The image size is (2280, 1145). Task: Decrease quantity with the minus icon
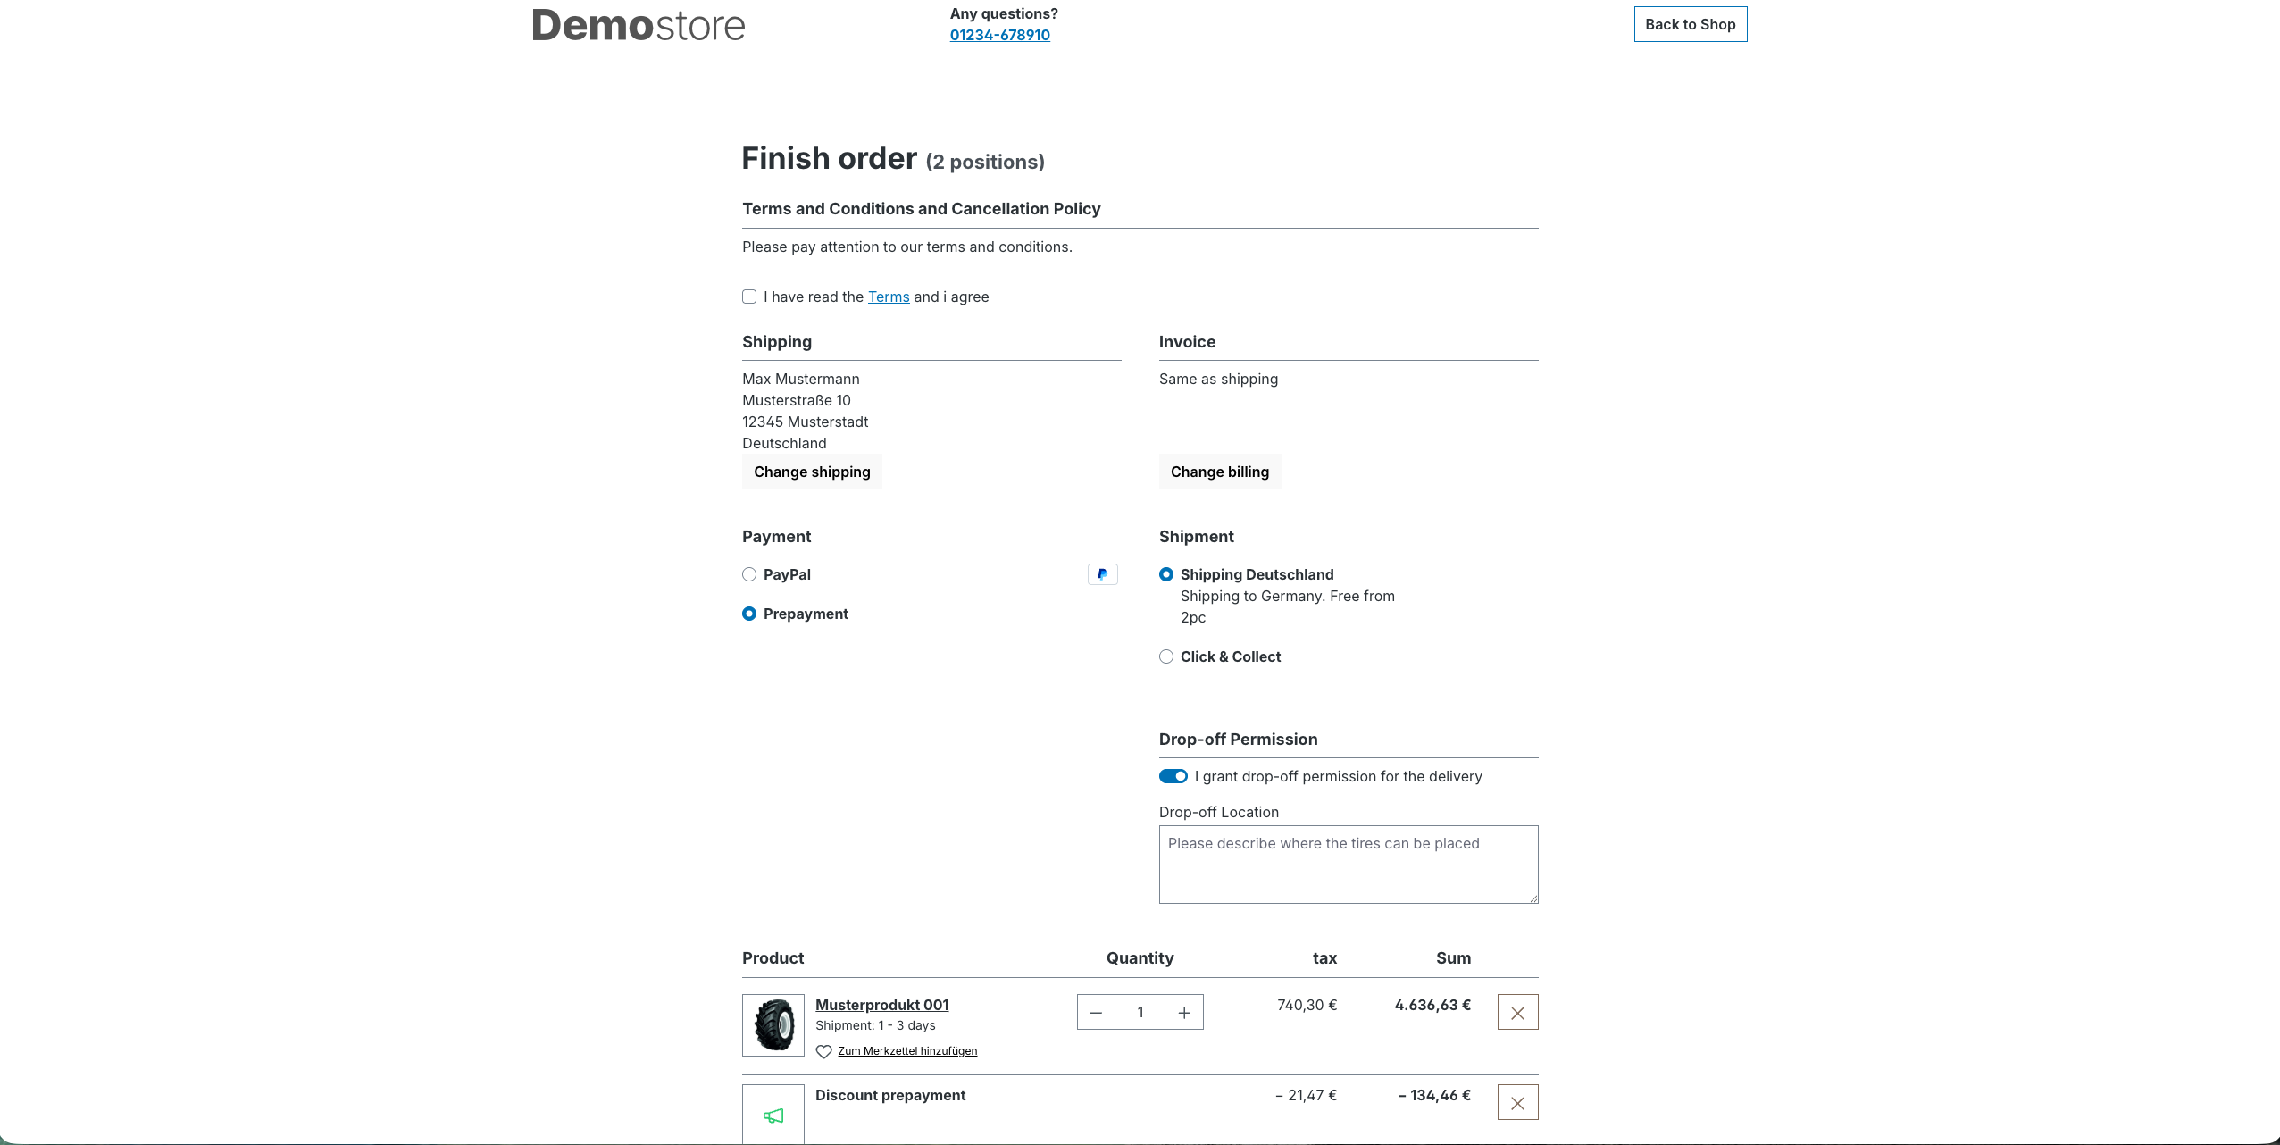[x=1095, y=1012]
